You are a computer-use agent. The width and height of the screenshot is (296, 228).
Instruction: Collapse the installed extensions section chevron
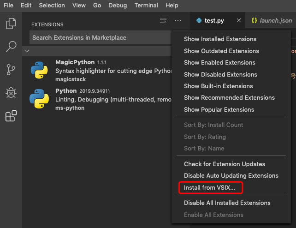(x=27, y=51)
